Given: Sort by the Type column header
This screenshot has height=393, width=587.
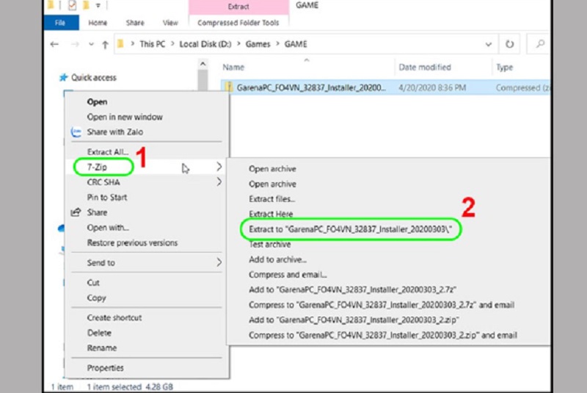Looking at the screenshot, I should tap(505, 68).
